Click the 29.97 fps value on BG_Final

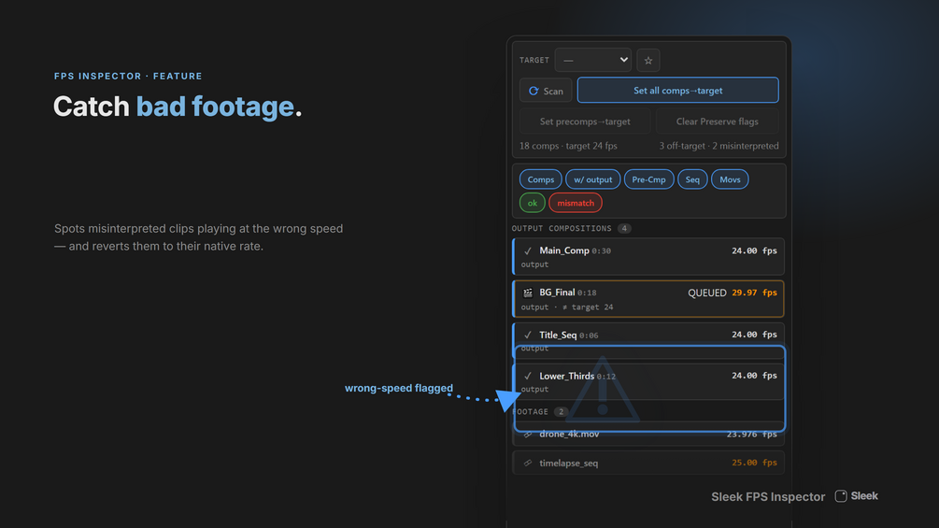click(x=754, y=293)
